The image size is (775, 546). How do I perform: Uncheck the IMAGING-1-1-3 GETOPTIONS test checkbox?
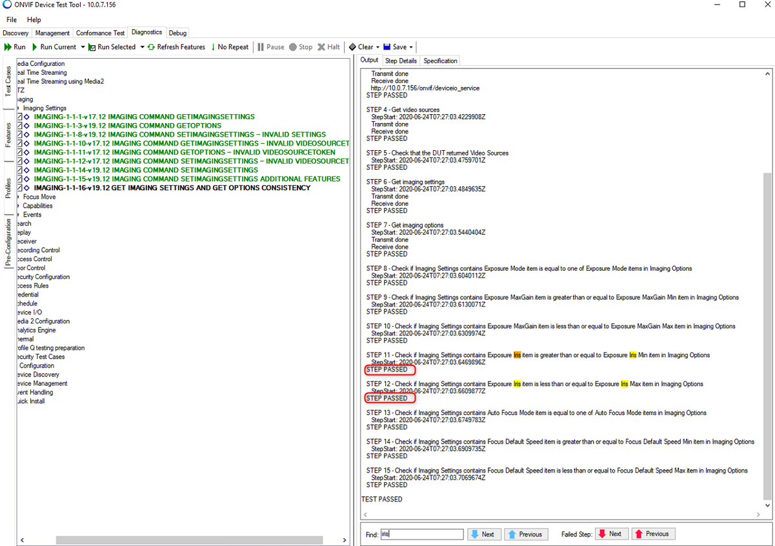pos(20,126)
